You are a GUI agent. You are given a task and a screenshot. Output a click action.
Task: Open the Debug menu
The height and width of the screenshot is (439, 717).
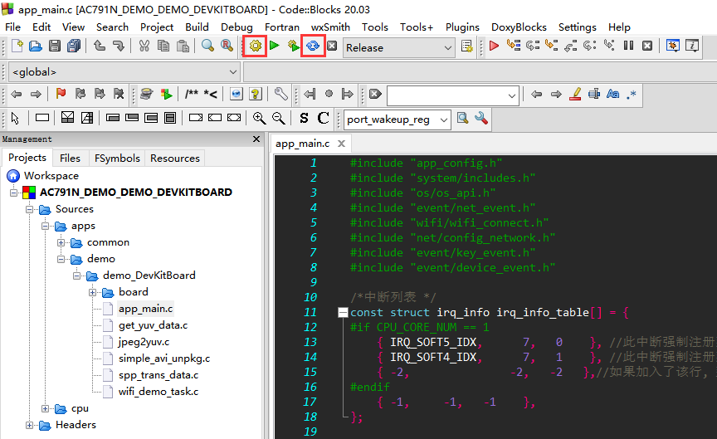pos(237,27)
